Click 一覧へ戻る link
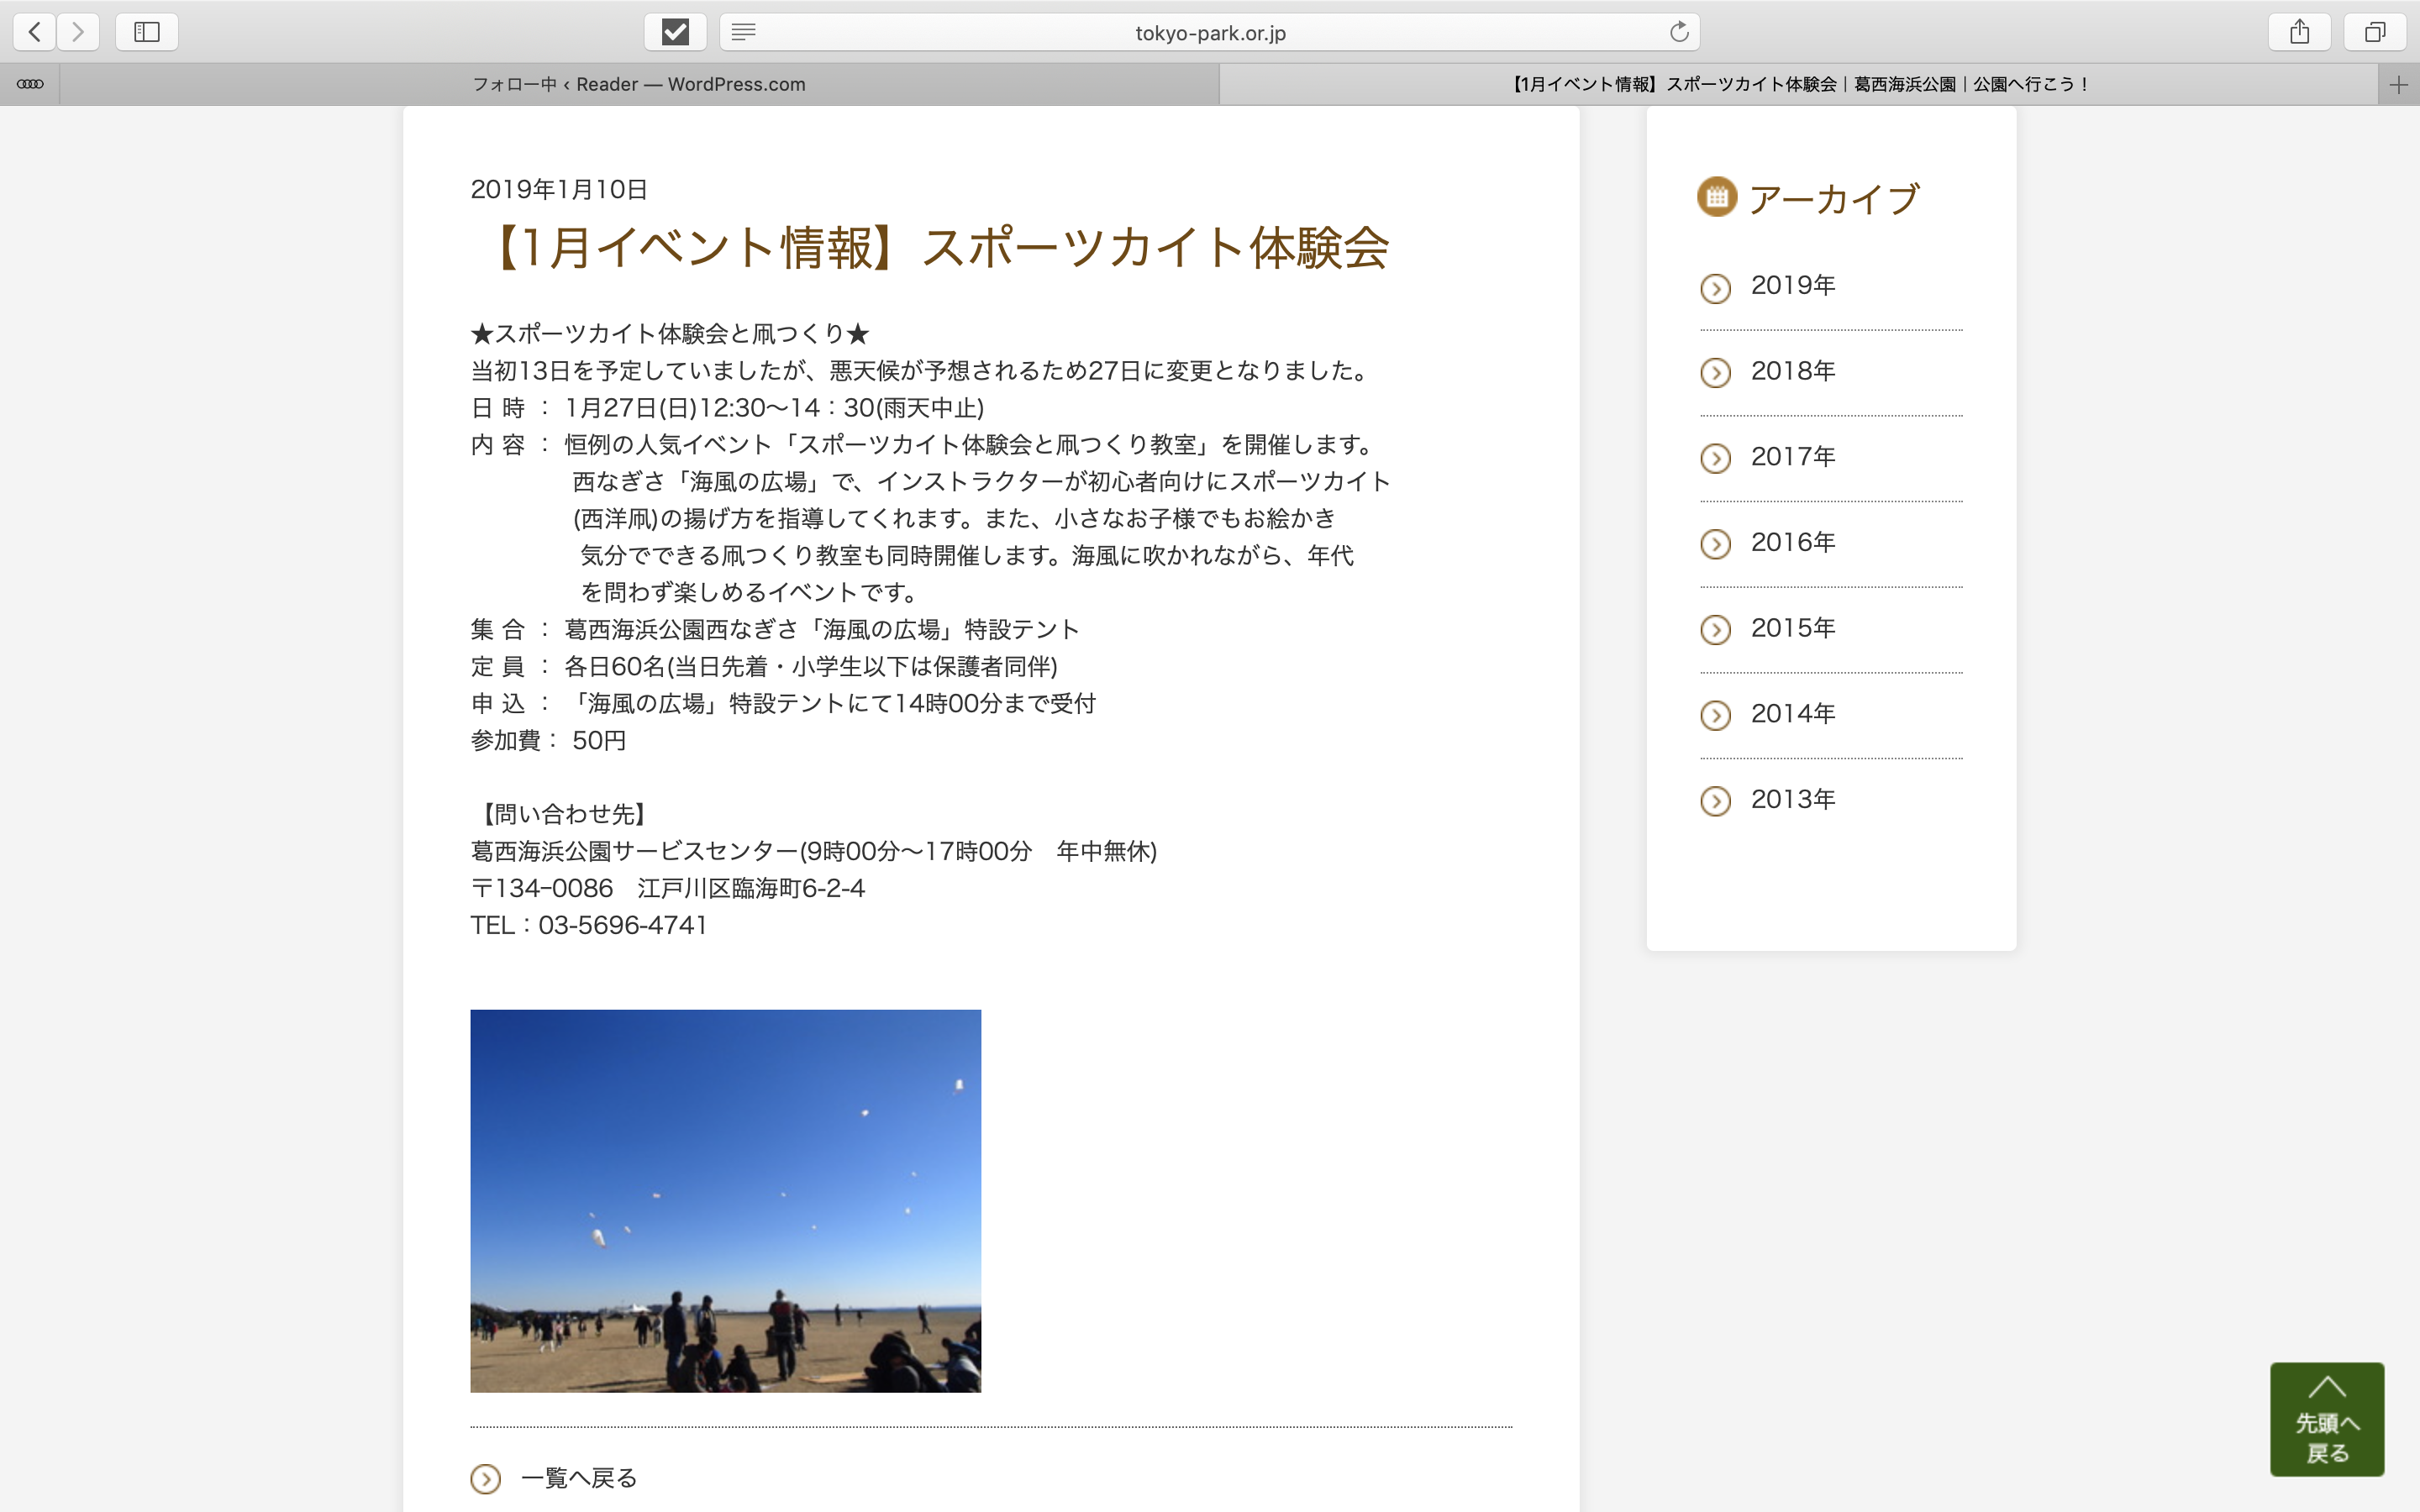The height and width of the screenshot is (1512, 2420). [x=578, y=1478]
